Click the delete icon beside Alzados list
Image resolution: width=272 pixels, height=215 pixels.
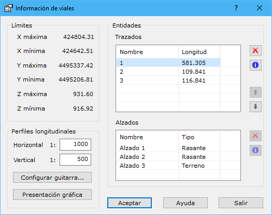point(255,136)
